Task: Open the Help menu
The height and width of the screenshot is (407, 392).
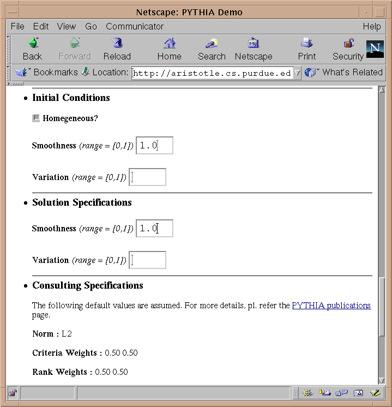Action: click(372, 27)
